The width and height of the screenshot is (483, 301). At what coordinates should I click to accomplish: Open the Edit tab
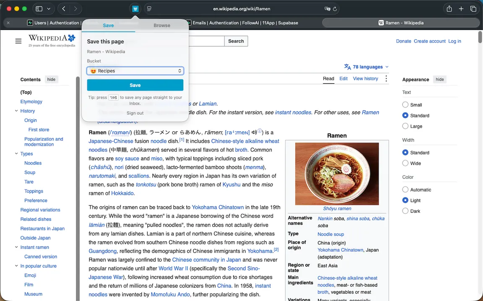tap(343, 79)
